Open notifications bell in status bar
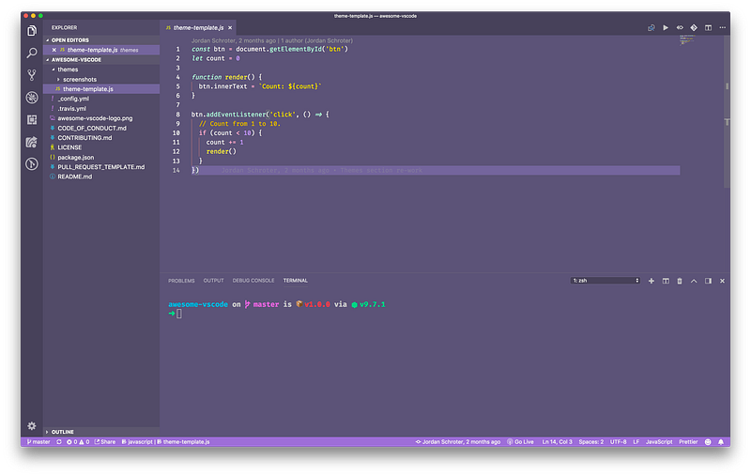The width and height of the screenshot is (751, 476). 721,442
